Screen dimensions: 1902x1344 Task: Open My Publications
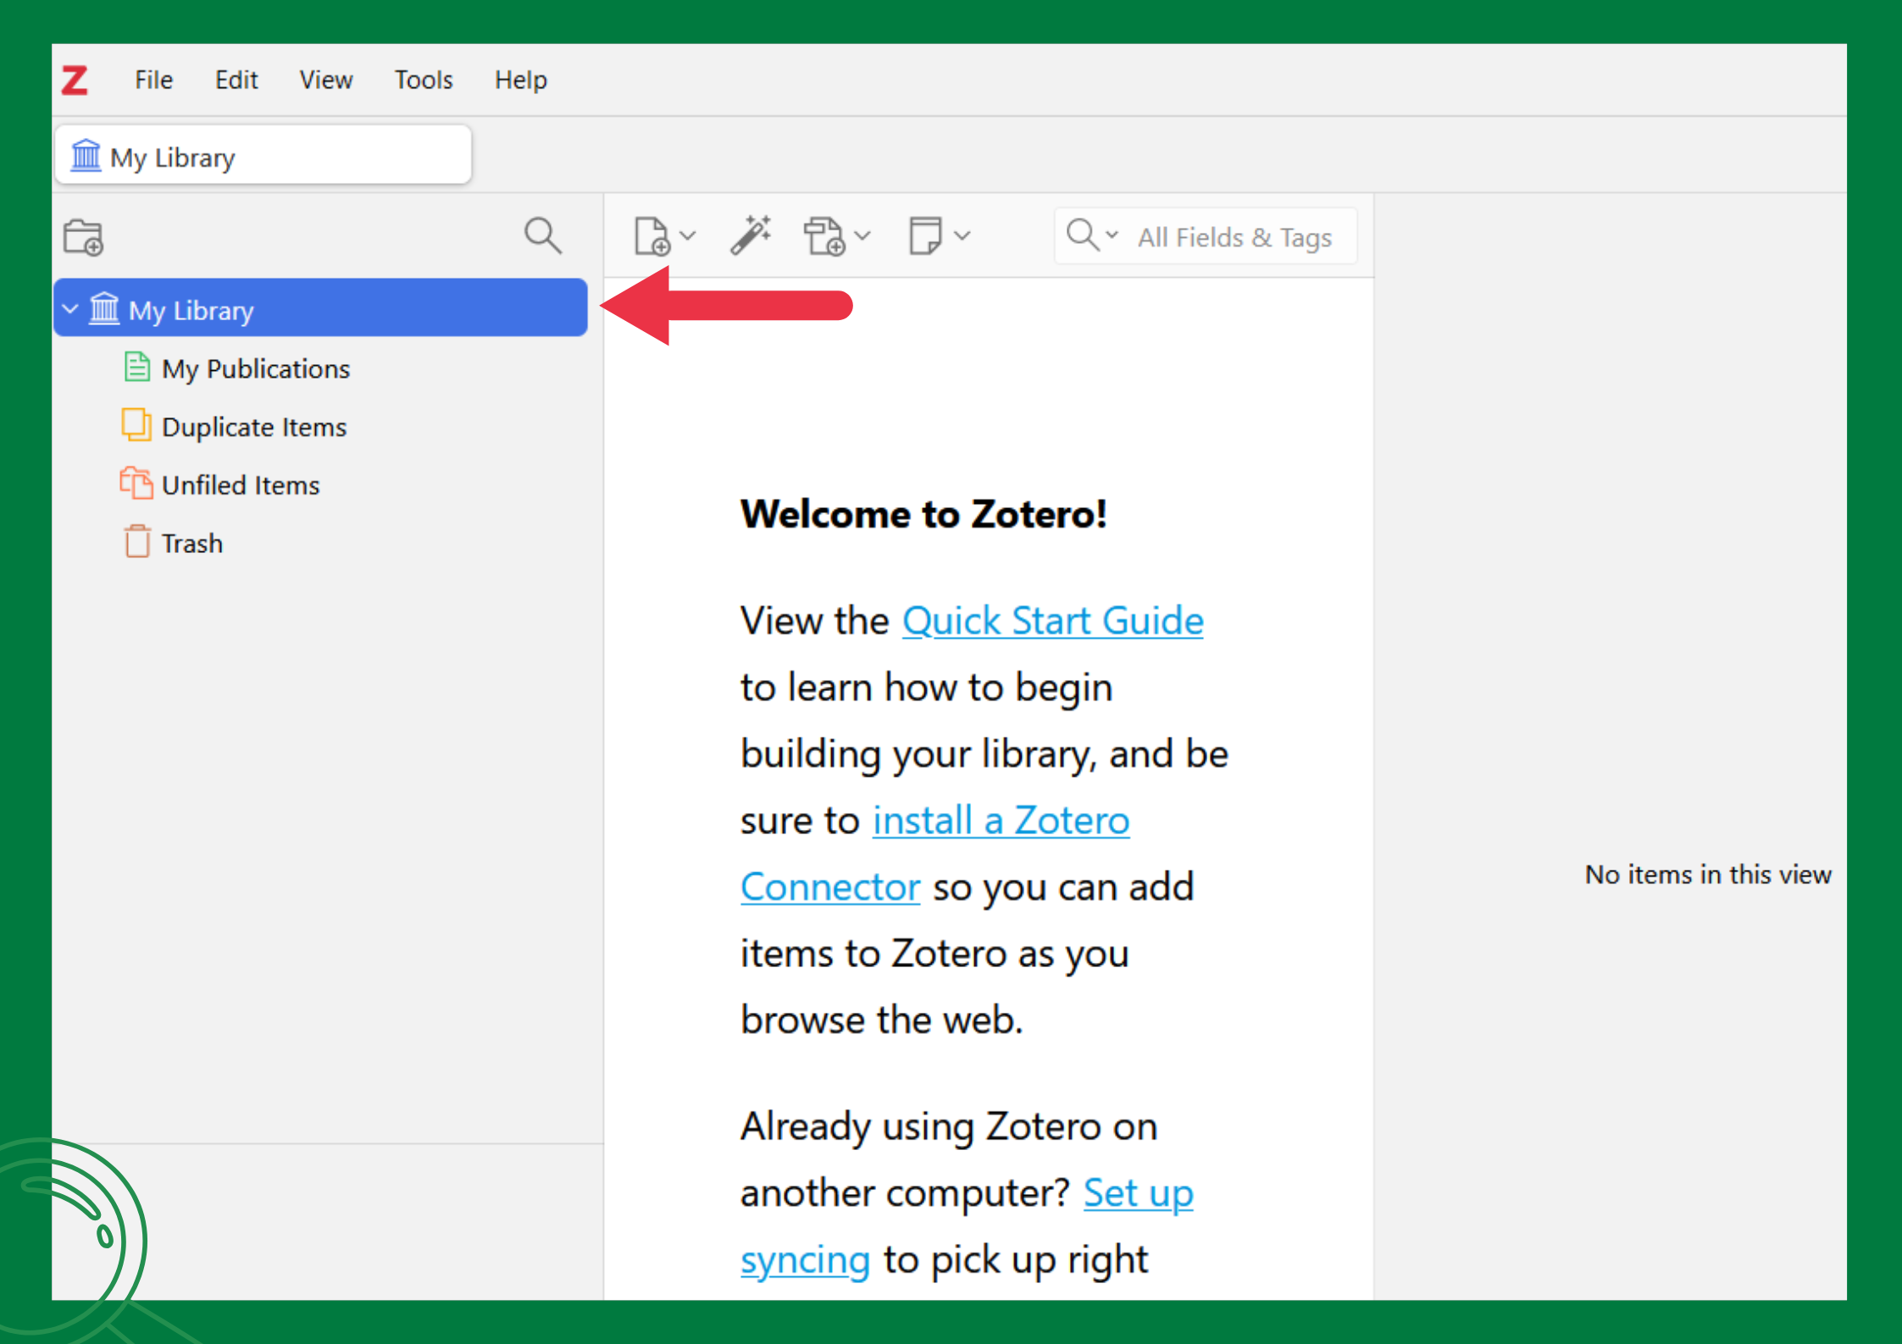coord(255,368)
